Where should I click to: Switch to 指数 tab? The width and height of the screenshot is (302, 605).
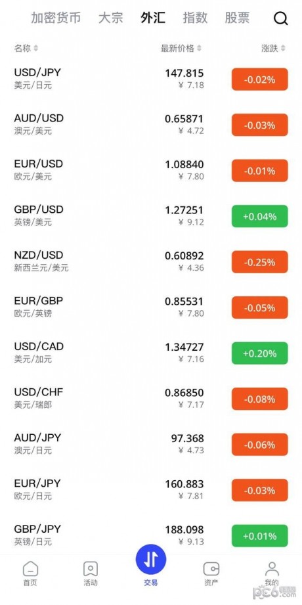tap(195, 18)
